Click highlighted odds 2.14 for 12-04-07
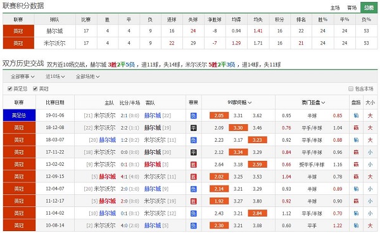Image resolution: width=380 pixels, height=233 pixels. coord(219,189)
